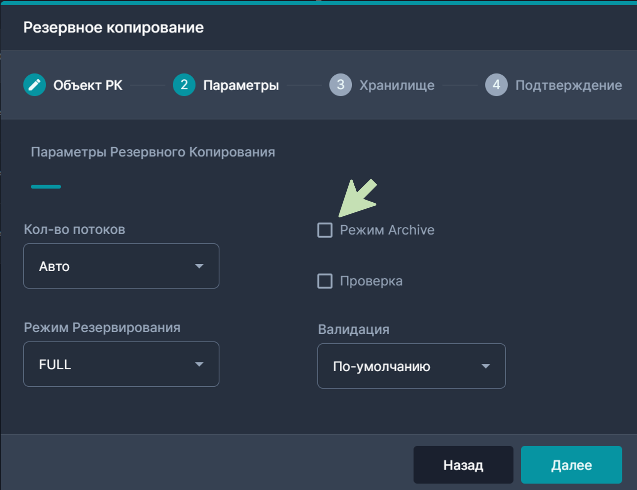Click the dropdown arrow in Валидация field
The image size is (637, 490).
[485, 366]
